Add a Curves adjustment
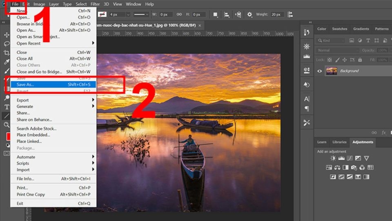 coord(350,158)
